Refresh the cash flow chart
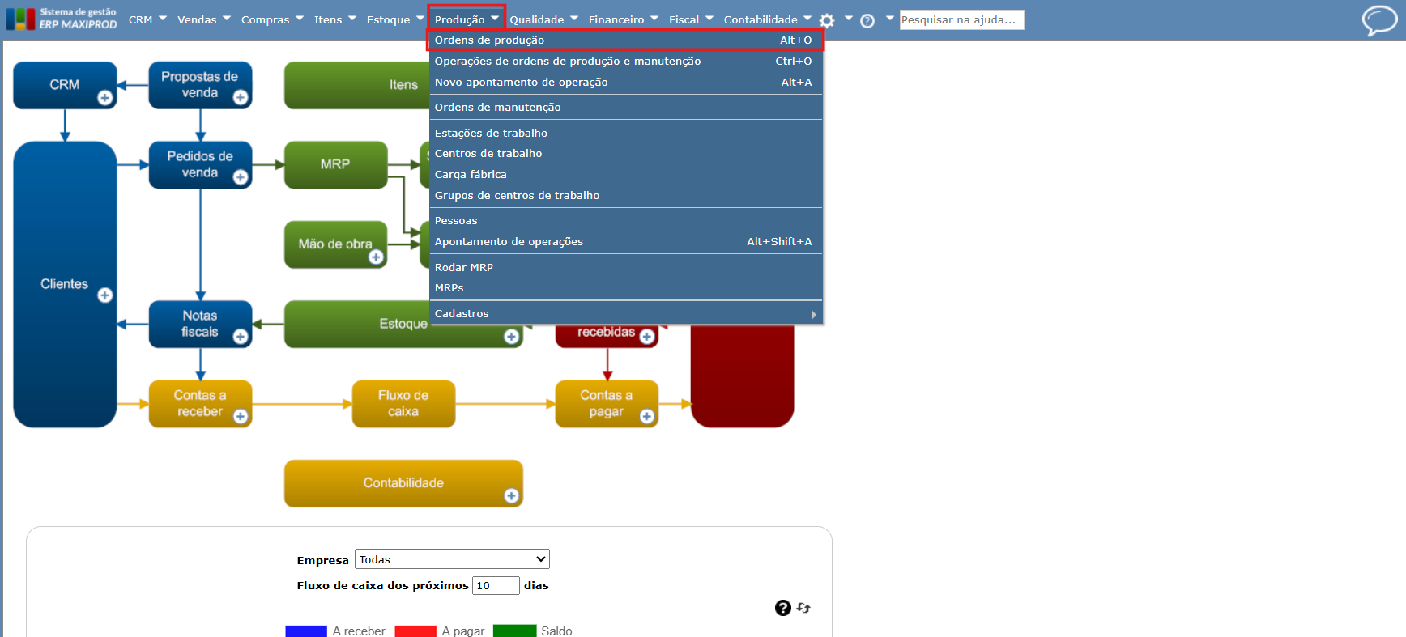 (803, 608)
